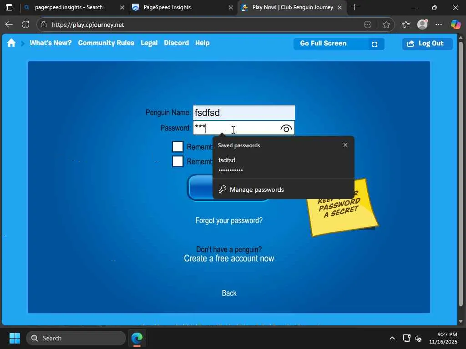Select saved password entry fsdfsd

[283, 165]
